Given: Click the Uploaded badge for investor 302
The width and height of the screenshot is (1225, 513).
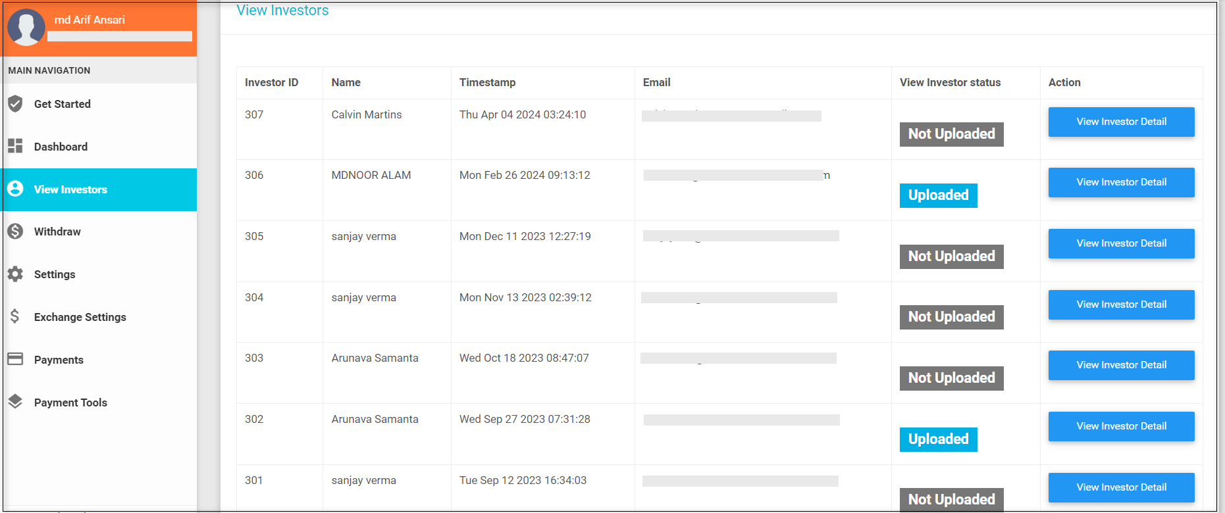Looking at the screenshot, I should pyautogui.click(x=938, y=439).
